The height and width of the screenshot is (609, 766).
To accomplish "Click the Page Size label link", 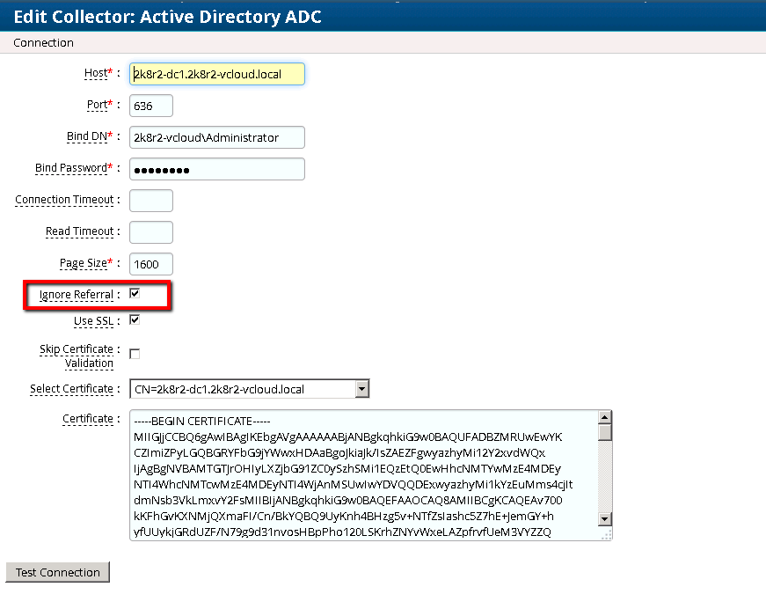I will point(95,263).
